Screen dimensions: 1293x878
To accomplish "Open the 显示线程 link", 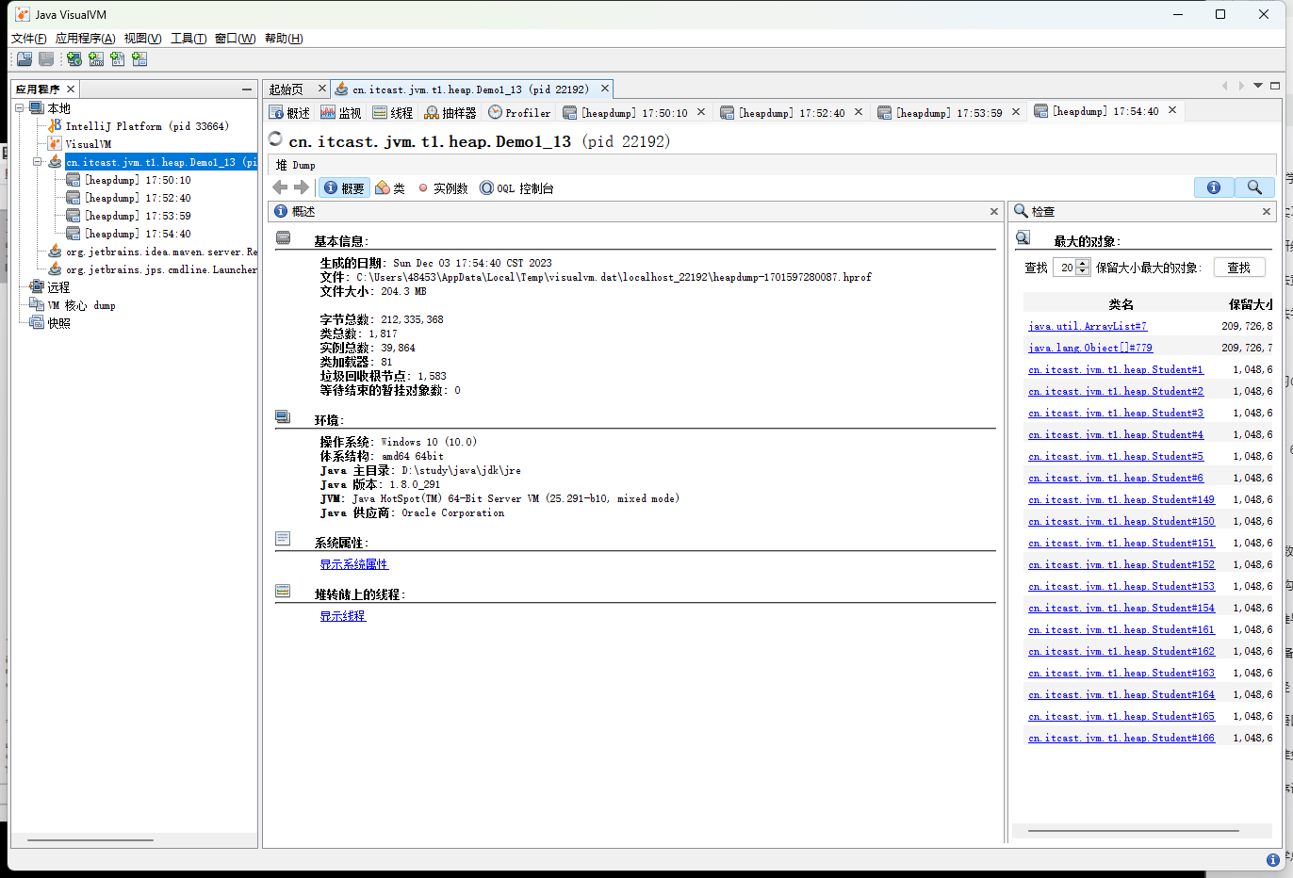I will pyautogui.click(x=342, y=616).
